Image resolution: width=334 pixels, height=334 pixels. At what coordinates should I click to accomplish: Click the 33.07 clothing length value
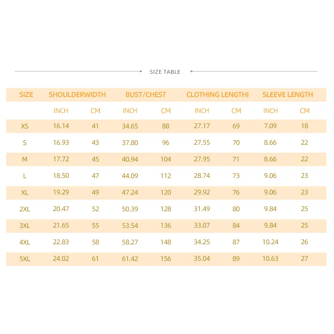coord(202,225)
